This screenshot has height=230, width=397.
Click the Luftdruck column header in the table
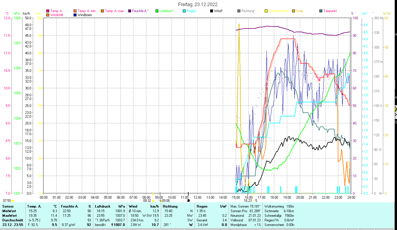pos(103,206)
